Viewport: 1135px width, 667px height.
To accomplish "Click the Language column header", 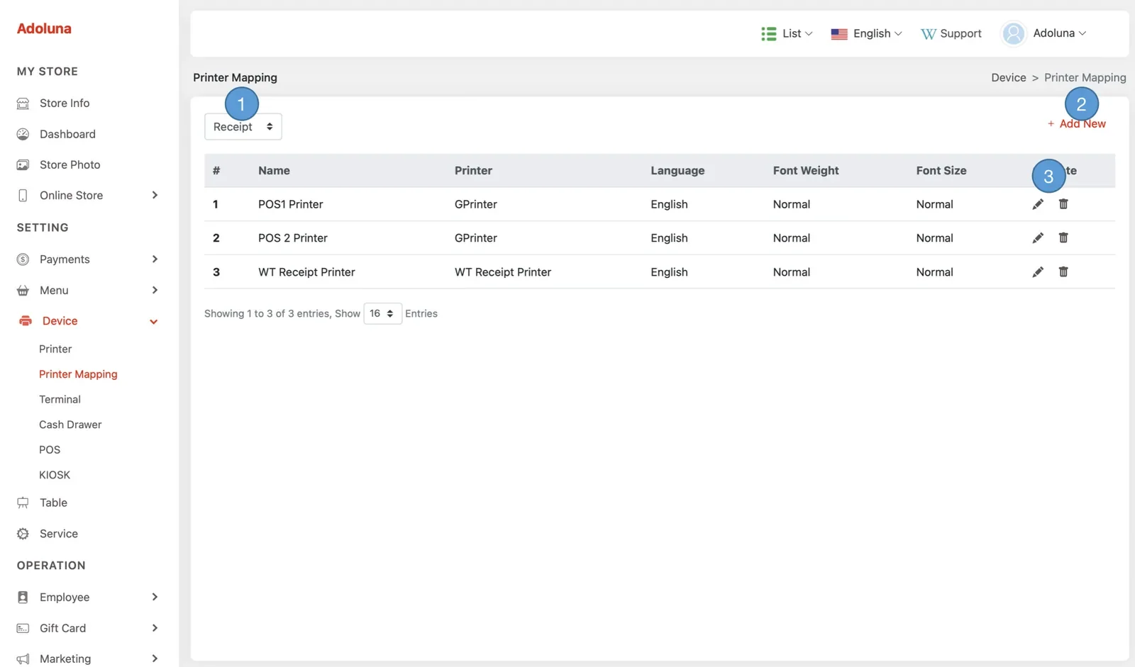I will [677, 171].
